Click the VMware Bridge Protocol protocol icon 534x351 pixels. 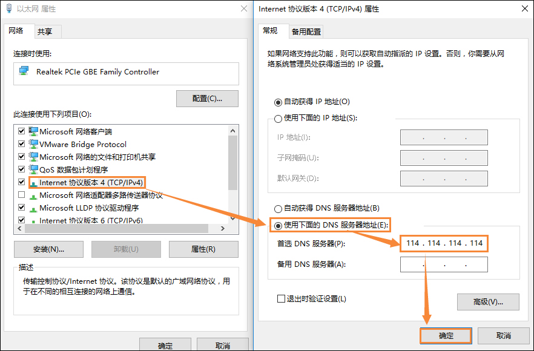(x=33, y=144)
